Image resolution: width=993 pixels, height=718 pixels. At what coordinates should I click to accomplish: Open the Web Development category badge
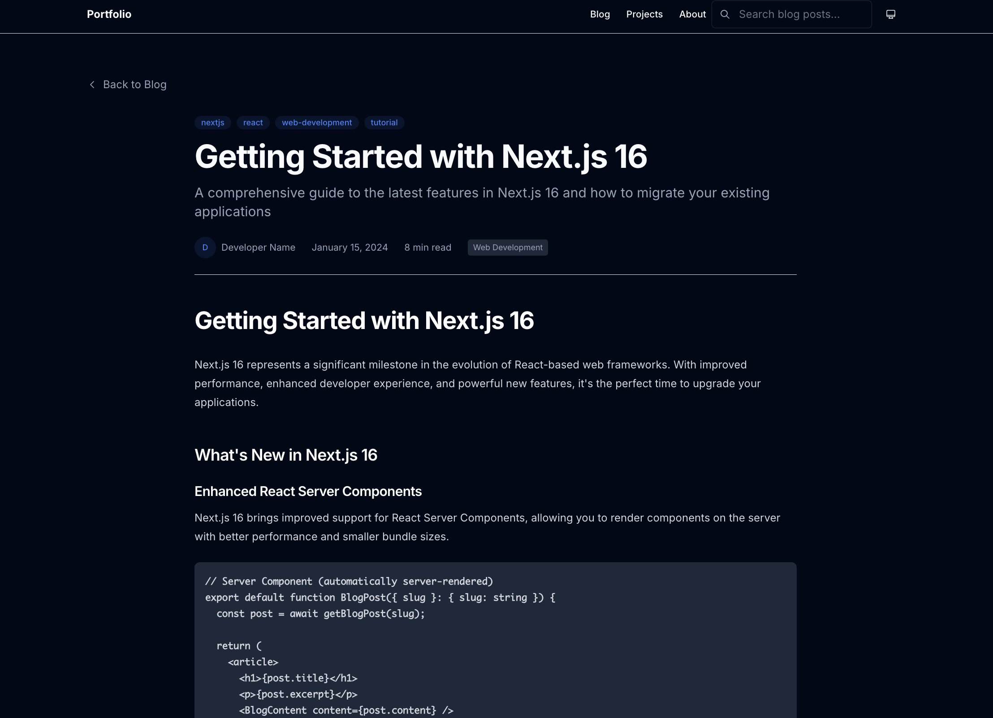point(508,247)
